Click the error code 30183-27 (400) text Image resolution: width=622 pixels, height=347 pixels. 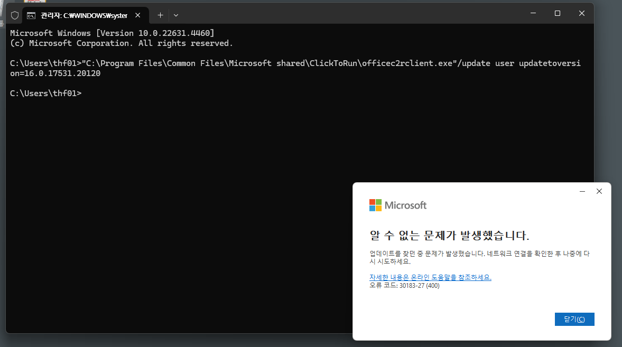tap(404, 286)
